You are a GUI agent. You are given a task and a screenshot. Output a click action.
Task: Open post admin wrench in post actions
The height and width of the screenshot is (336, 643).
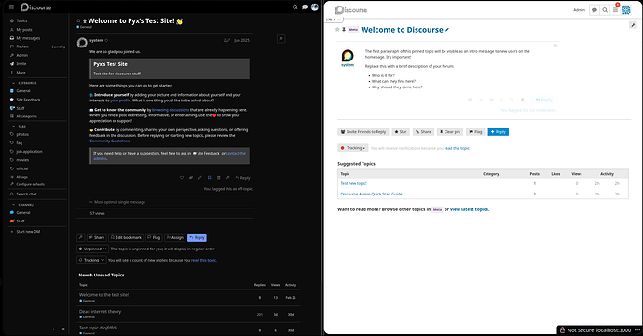point(227,178)
